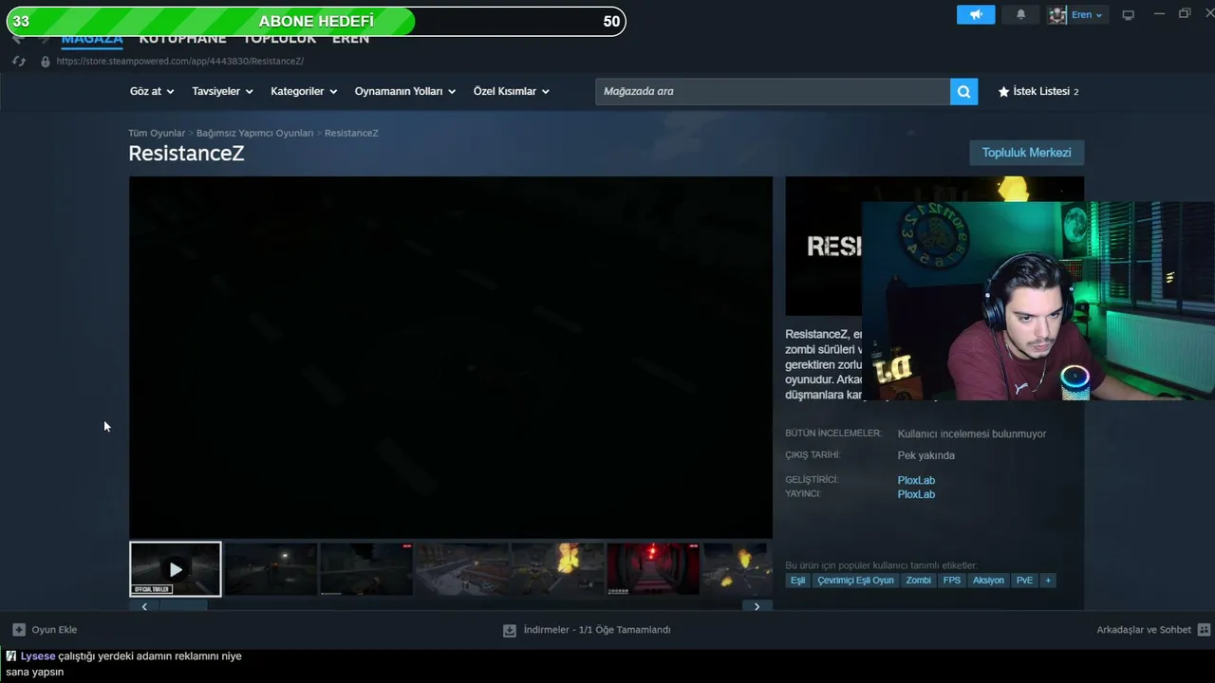The image size is (1215, 683).
Task: Click the left arrow of thumbnail strip
Action: click(144, 606)
